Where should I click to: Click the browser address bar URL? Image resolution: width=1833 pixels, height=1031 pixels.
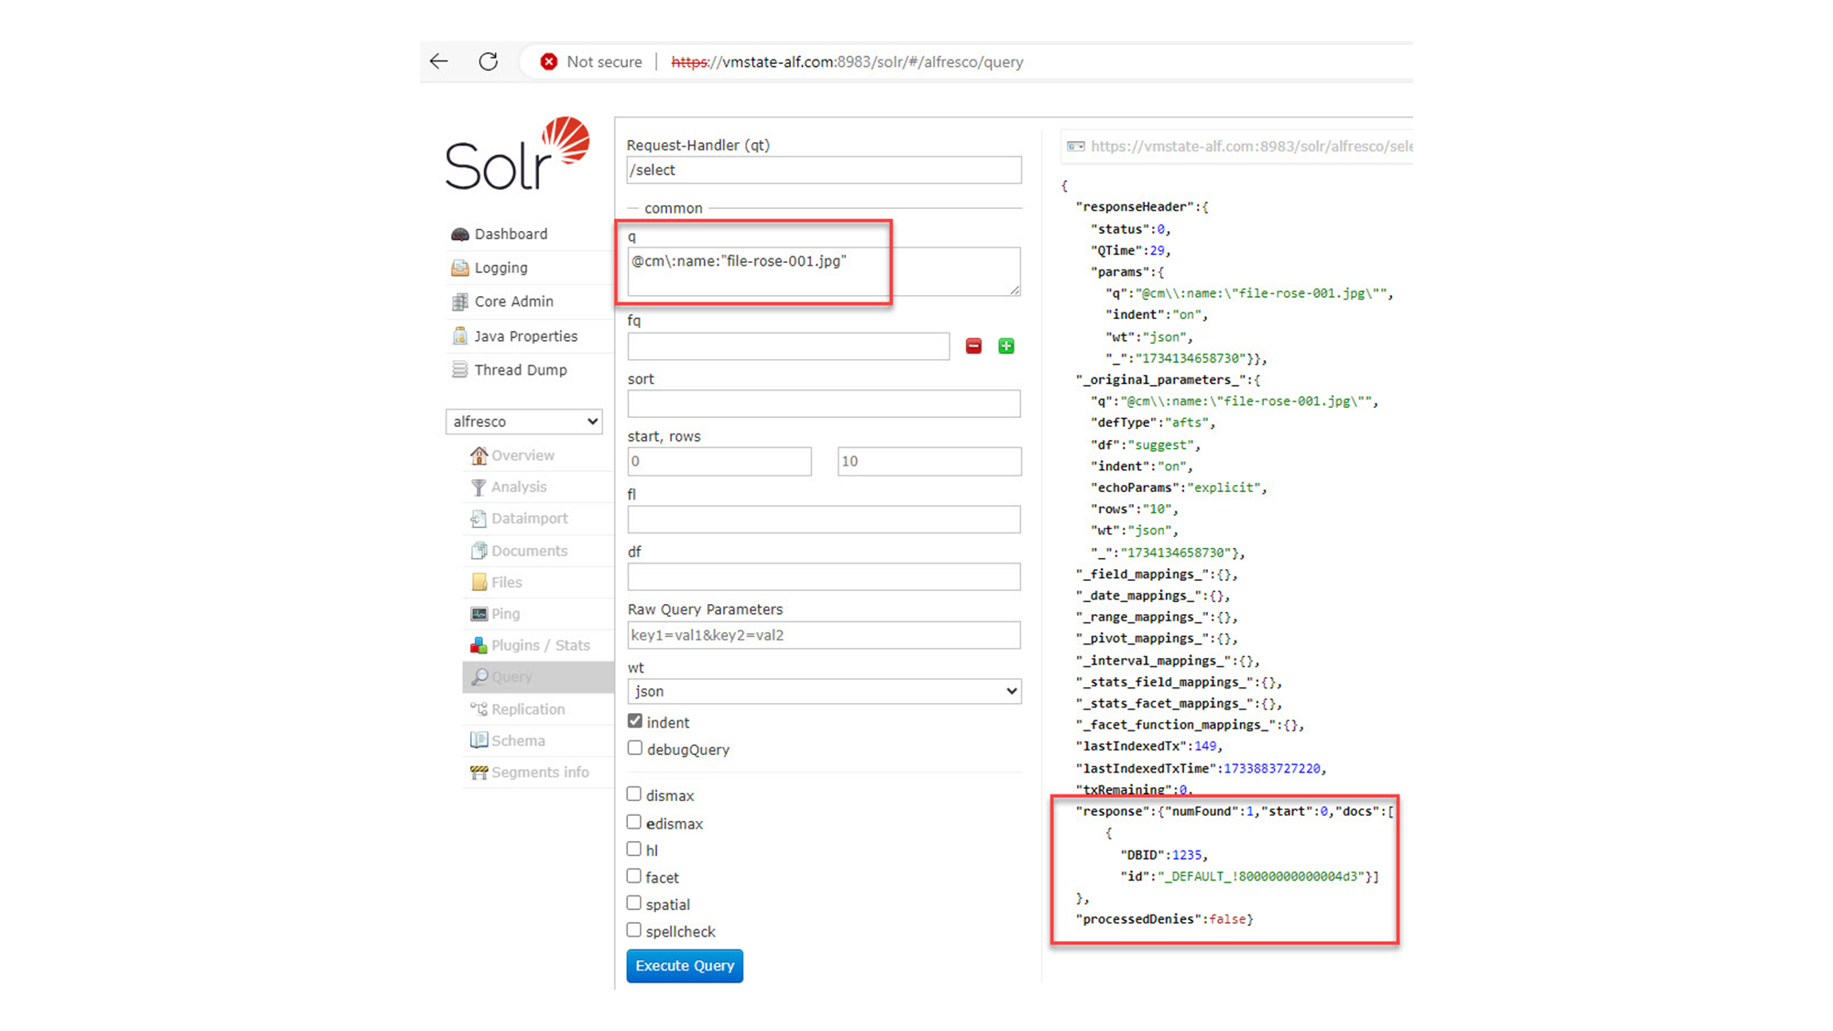(x=847, y=62)
